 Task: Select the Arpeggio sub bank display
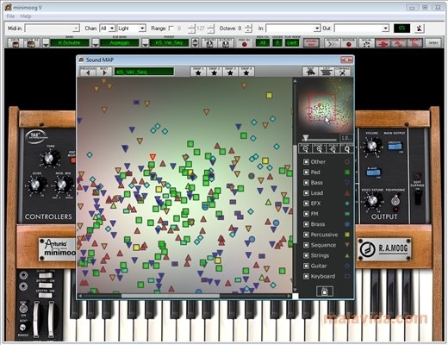(x=120, y=43)
